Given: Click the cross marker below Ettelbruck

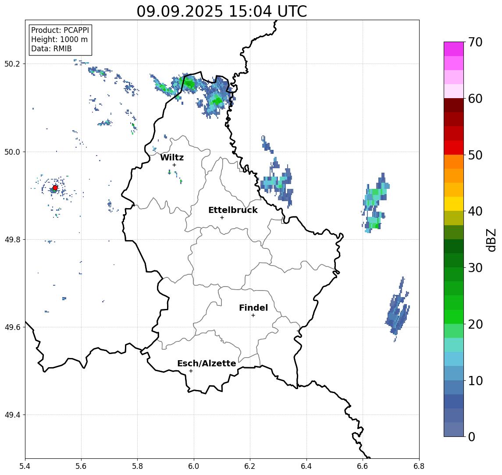Looking at the screenshot, I should [222, 218].
